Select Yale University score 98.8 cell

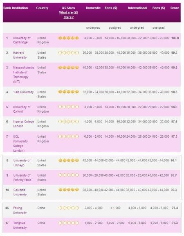point(174,92)
